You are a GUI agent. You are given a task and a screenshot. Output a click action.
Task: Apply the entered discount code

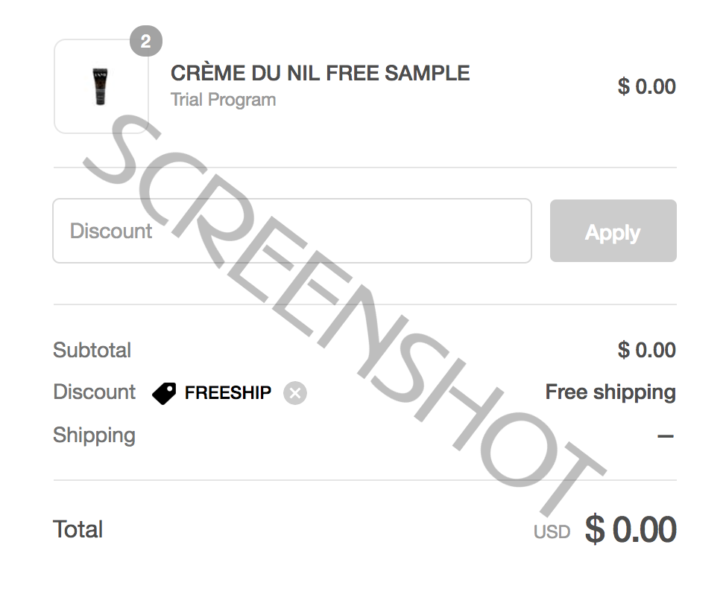[x=613, y=231]
